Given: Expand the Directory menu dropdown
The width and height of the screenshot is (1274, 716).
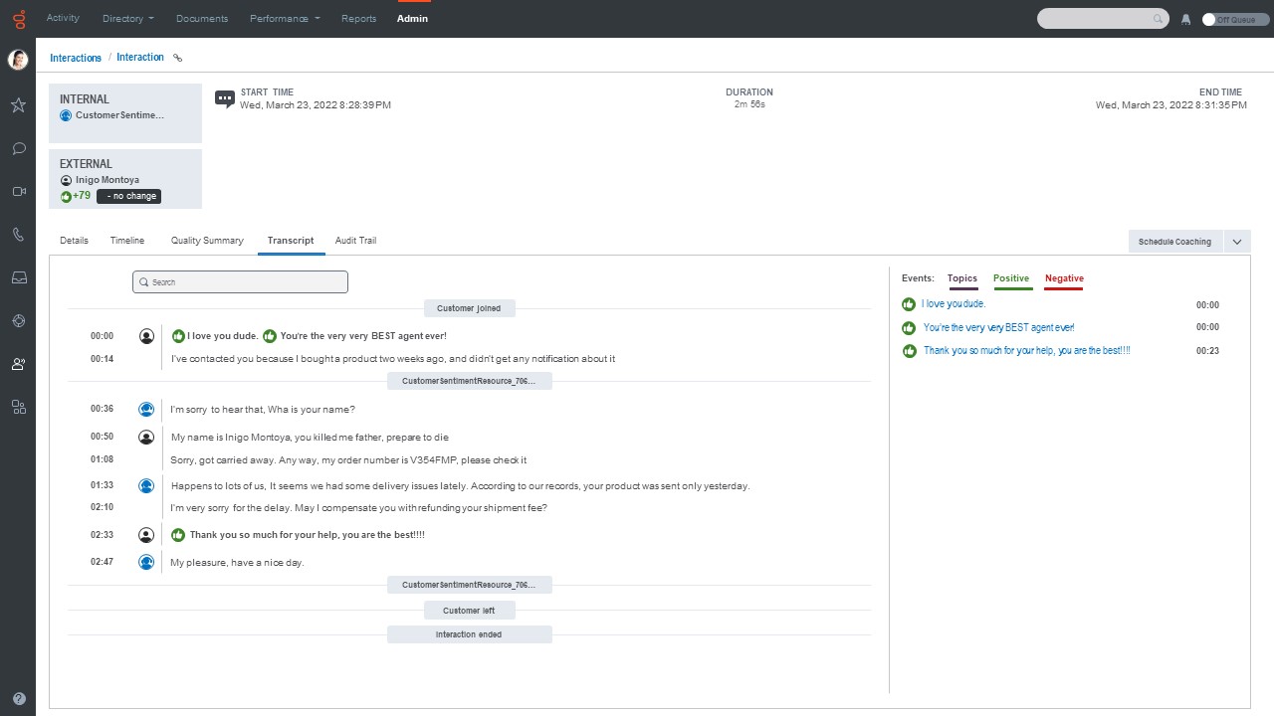Looking at the screenshot, I should (x=128, y=19).
